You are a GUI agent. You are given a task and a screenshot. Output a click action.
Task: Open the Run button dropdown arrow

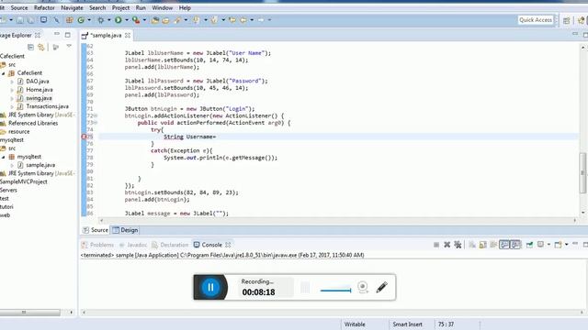(x=127, y=20)
